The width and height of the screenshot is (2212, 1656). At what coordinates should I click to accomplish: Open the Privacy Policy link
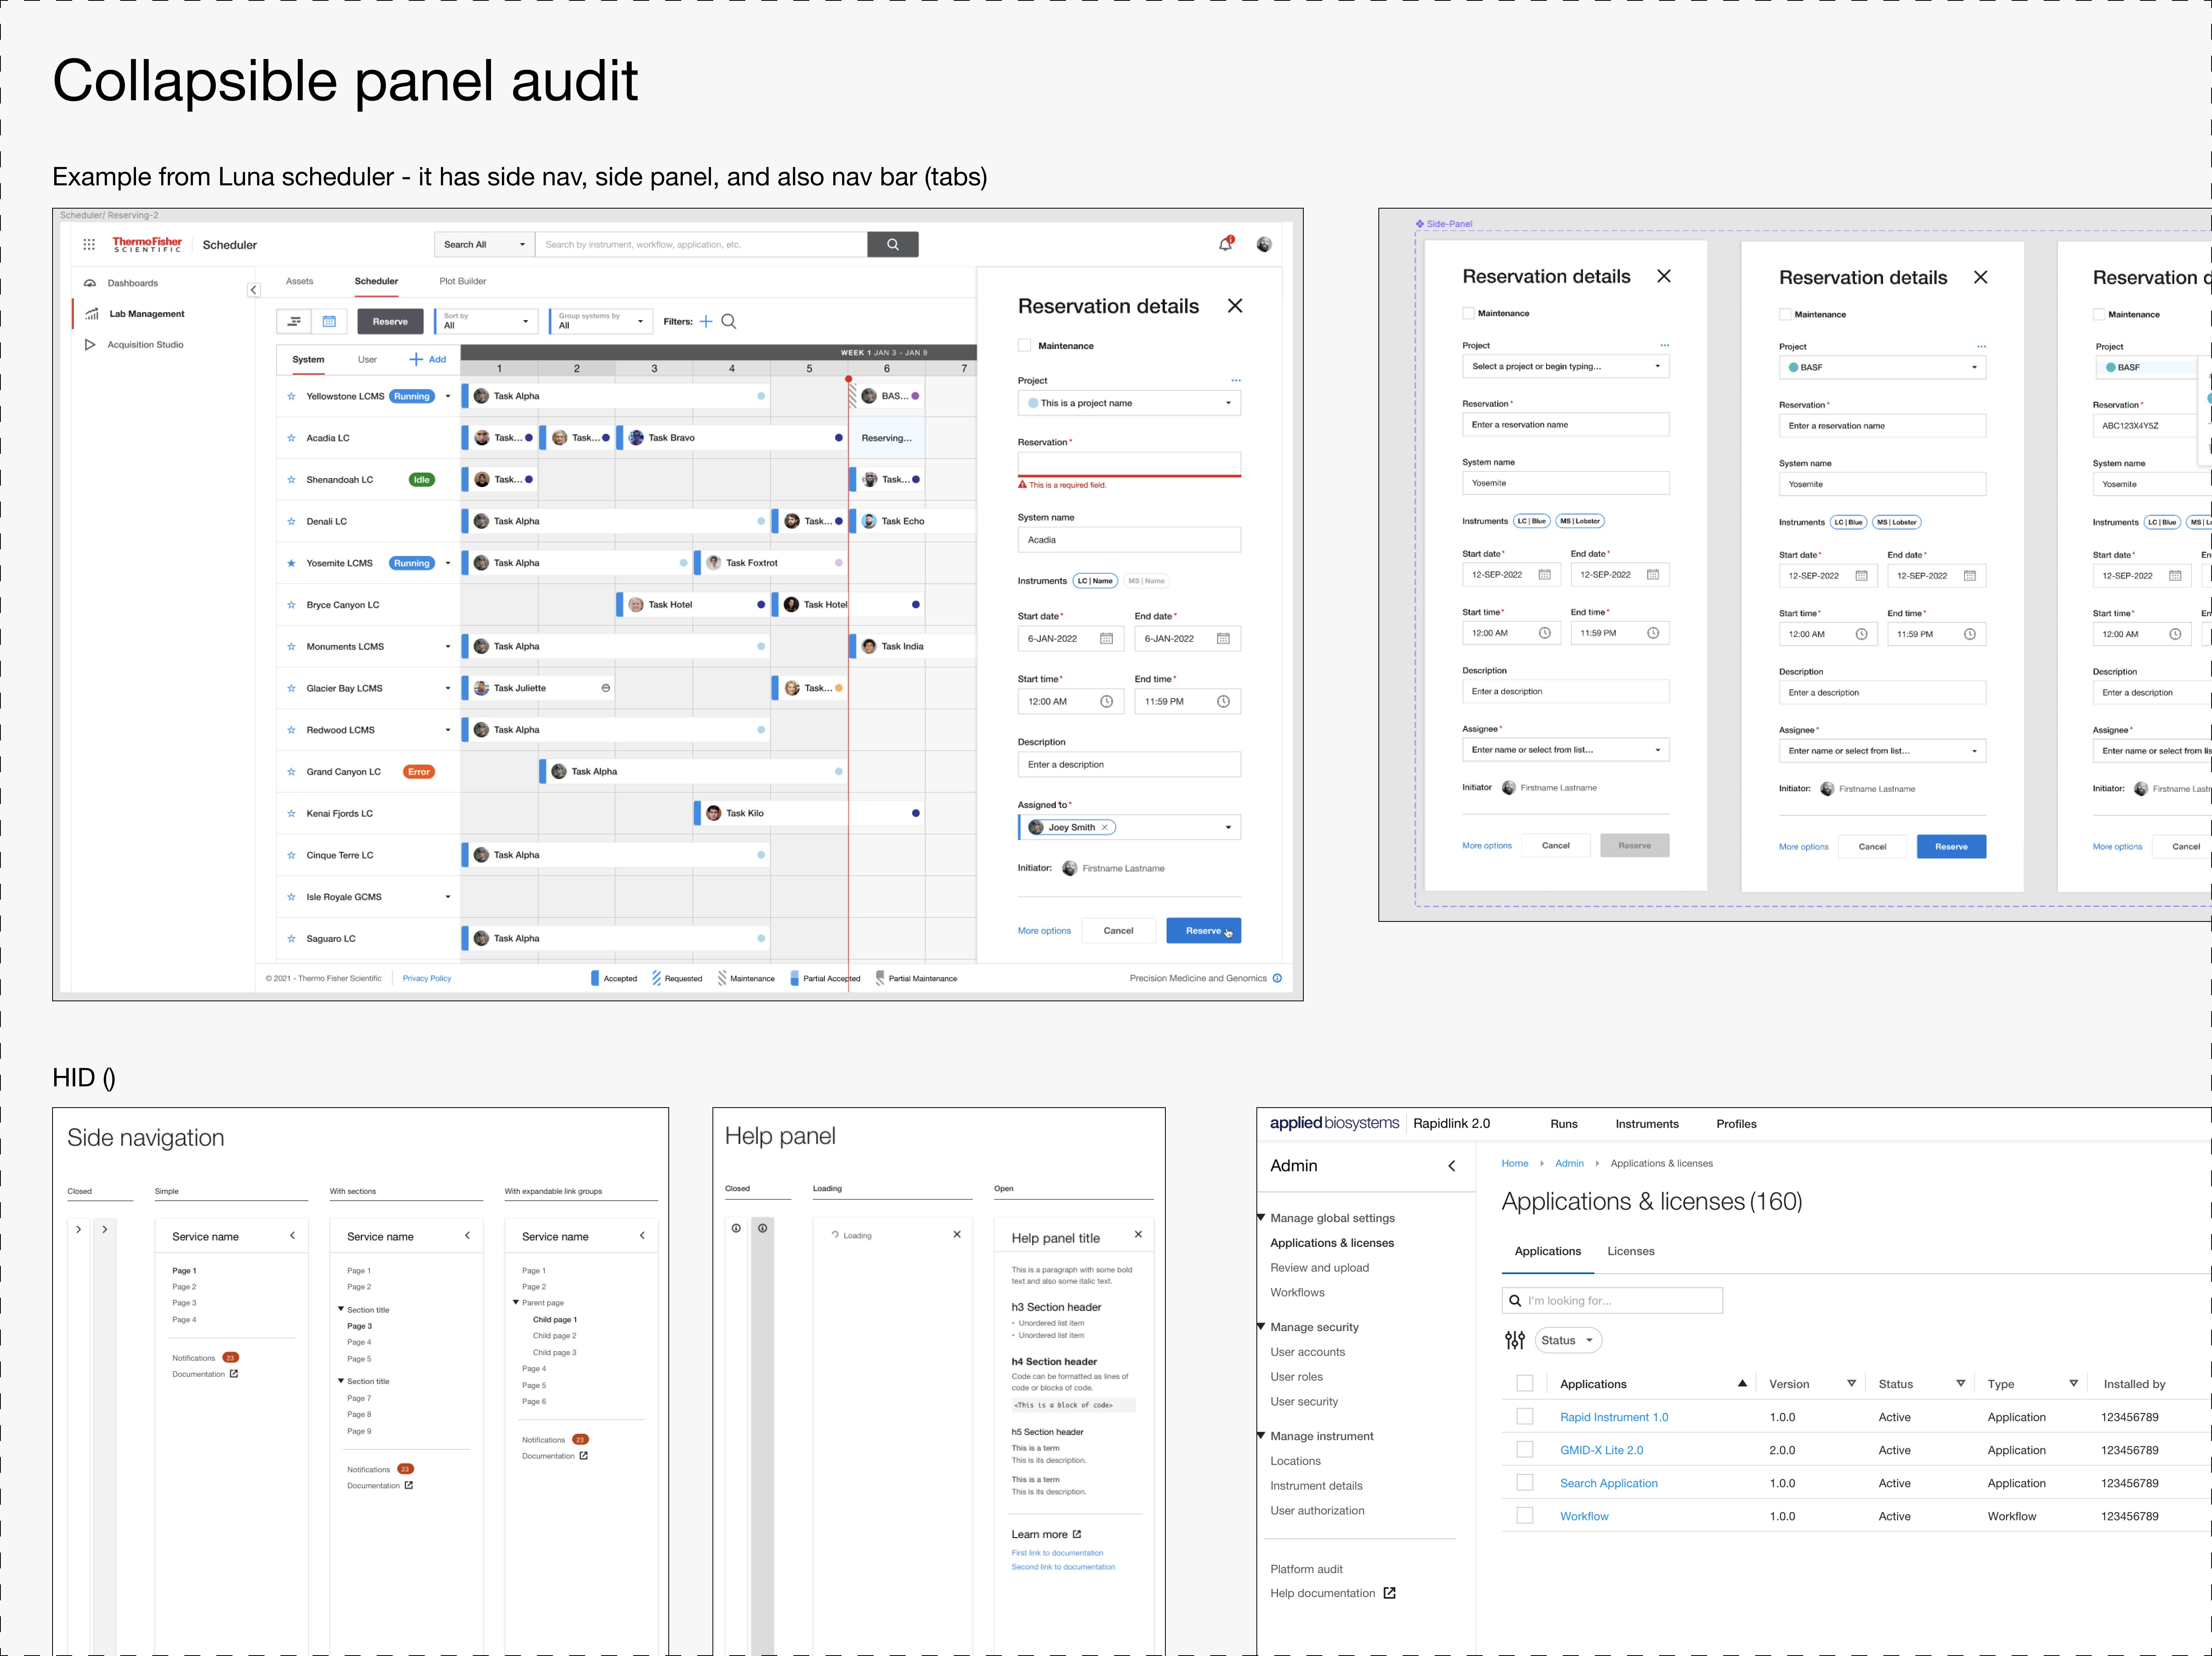pos(427,978)
